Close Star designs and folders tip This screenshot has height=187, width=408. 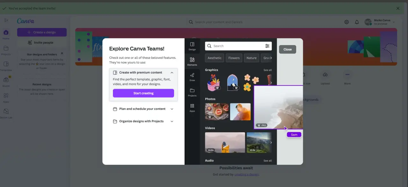point(62,53)
